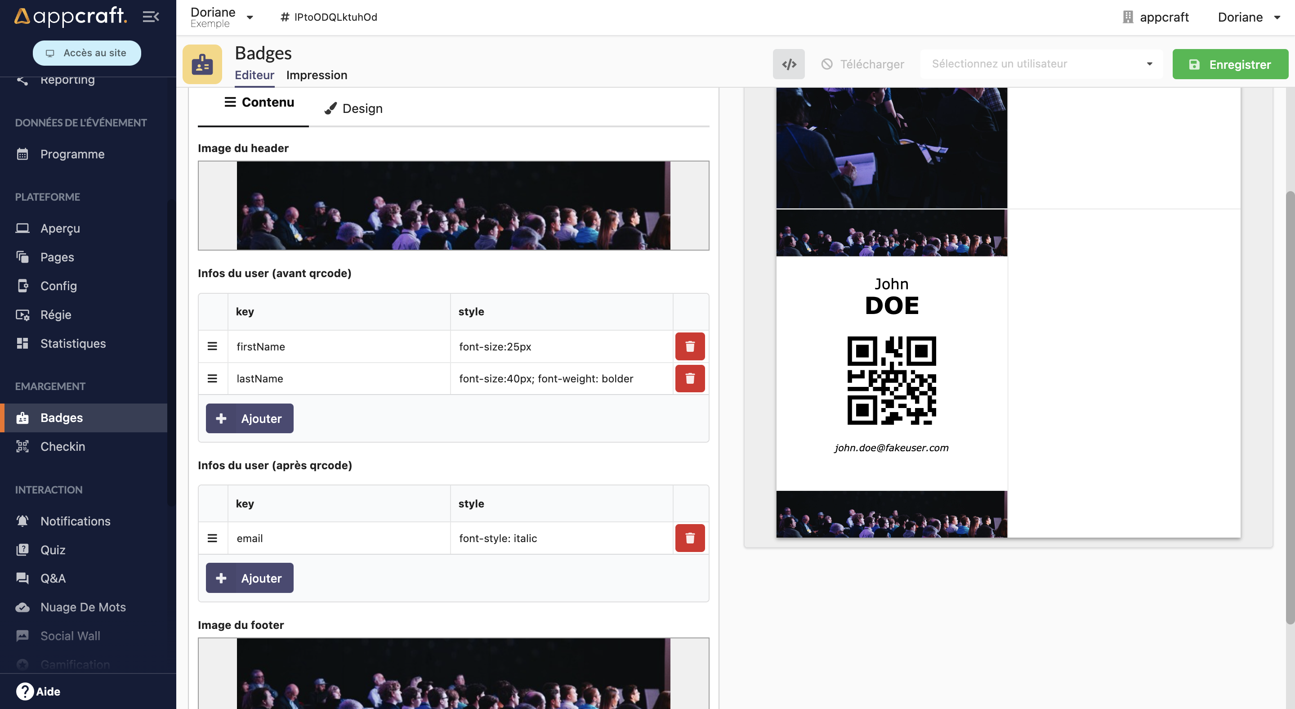Click the Notifications bell icon
This screenshot has height=709, width=1295.
[22, 521]
